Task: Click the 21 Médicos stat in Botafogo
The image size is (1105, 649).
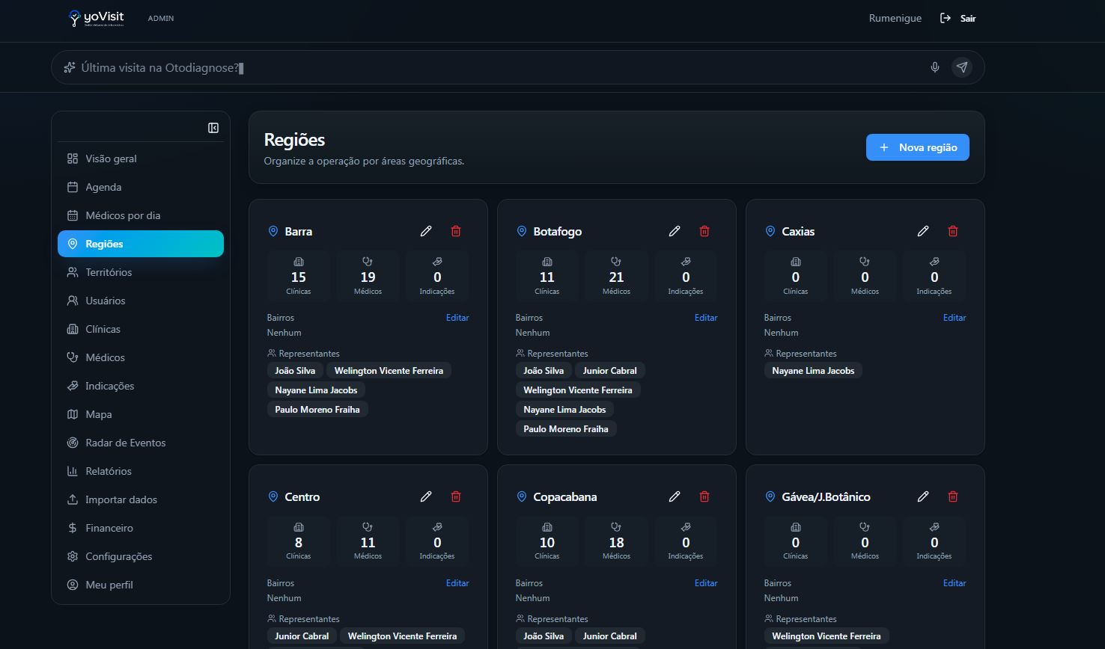Action: 616,276
